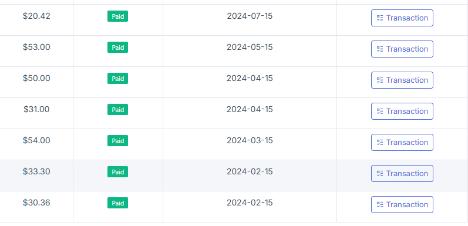Click the Paid badge next to $30.36
This screenshot has width=468, height=226.
pyautogui.click(x=117, y=203)
